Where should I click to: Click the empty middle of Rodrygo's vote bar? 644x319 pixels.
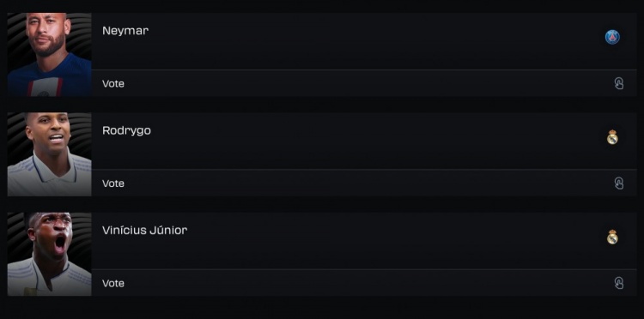(x=364, y=184)
